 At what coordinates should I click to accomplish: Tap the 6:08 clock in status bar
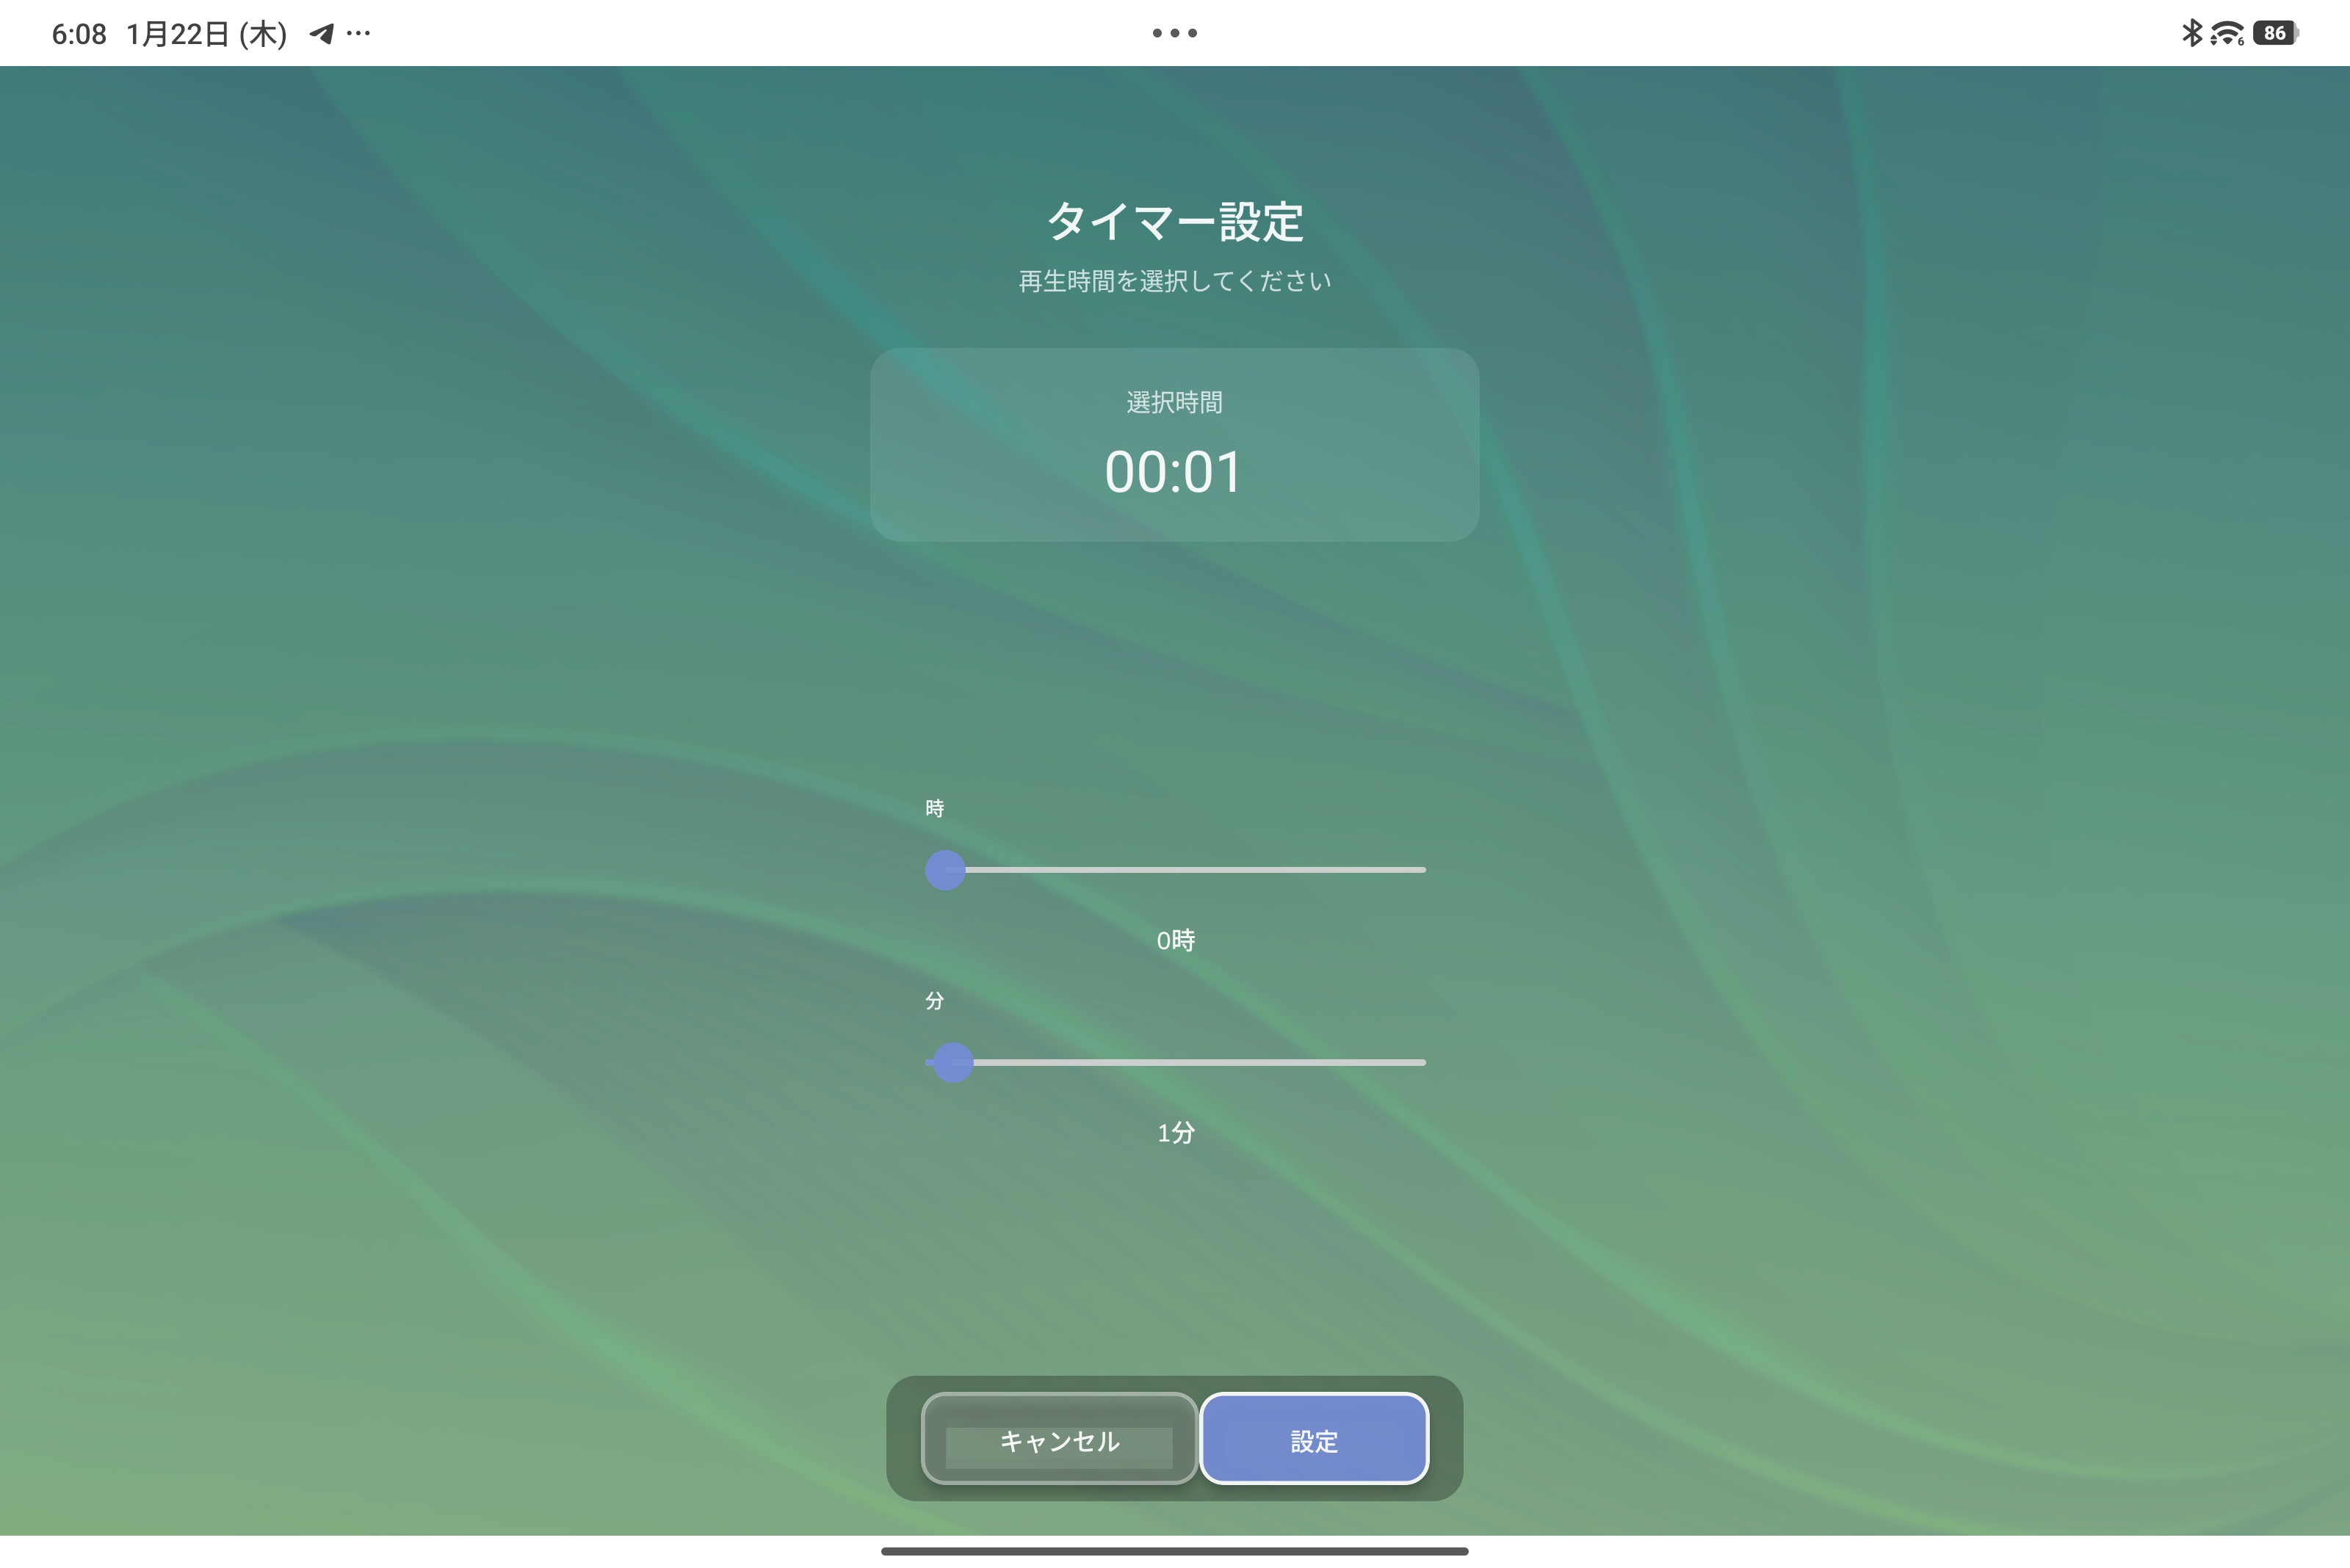point(79,34)
